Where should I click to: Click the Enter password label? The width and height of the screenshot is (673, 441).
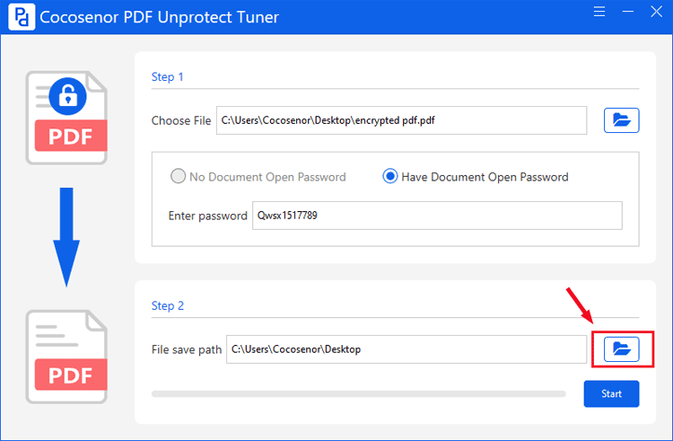click(208, 216)
